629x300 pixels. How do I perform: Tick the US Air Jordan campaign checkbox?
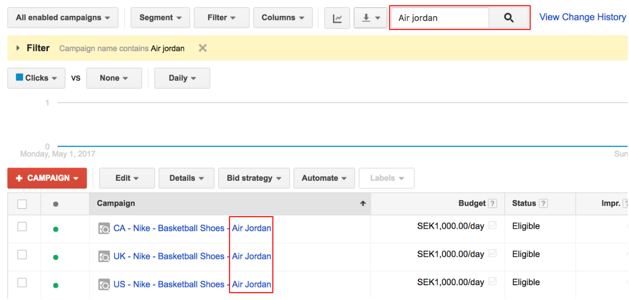tap(22, 283)
